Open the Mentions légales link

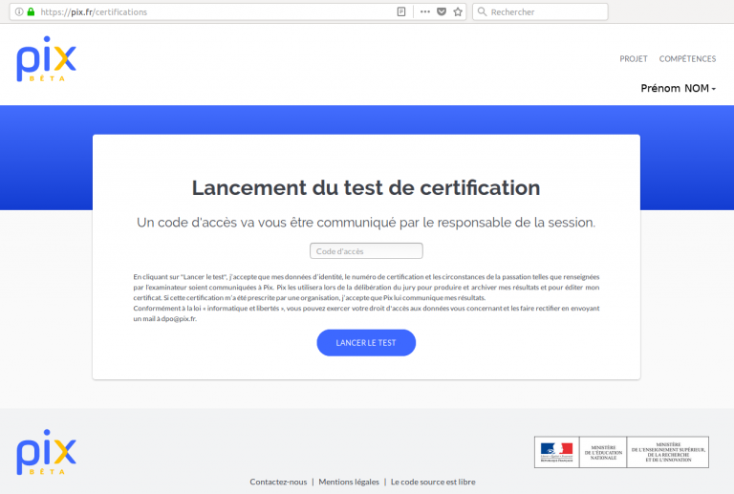pos(349,482)
